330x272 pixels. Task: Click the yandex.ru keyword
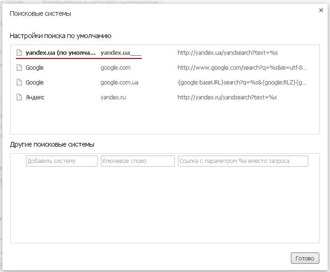coord(113,97)
